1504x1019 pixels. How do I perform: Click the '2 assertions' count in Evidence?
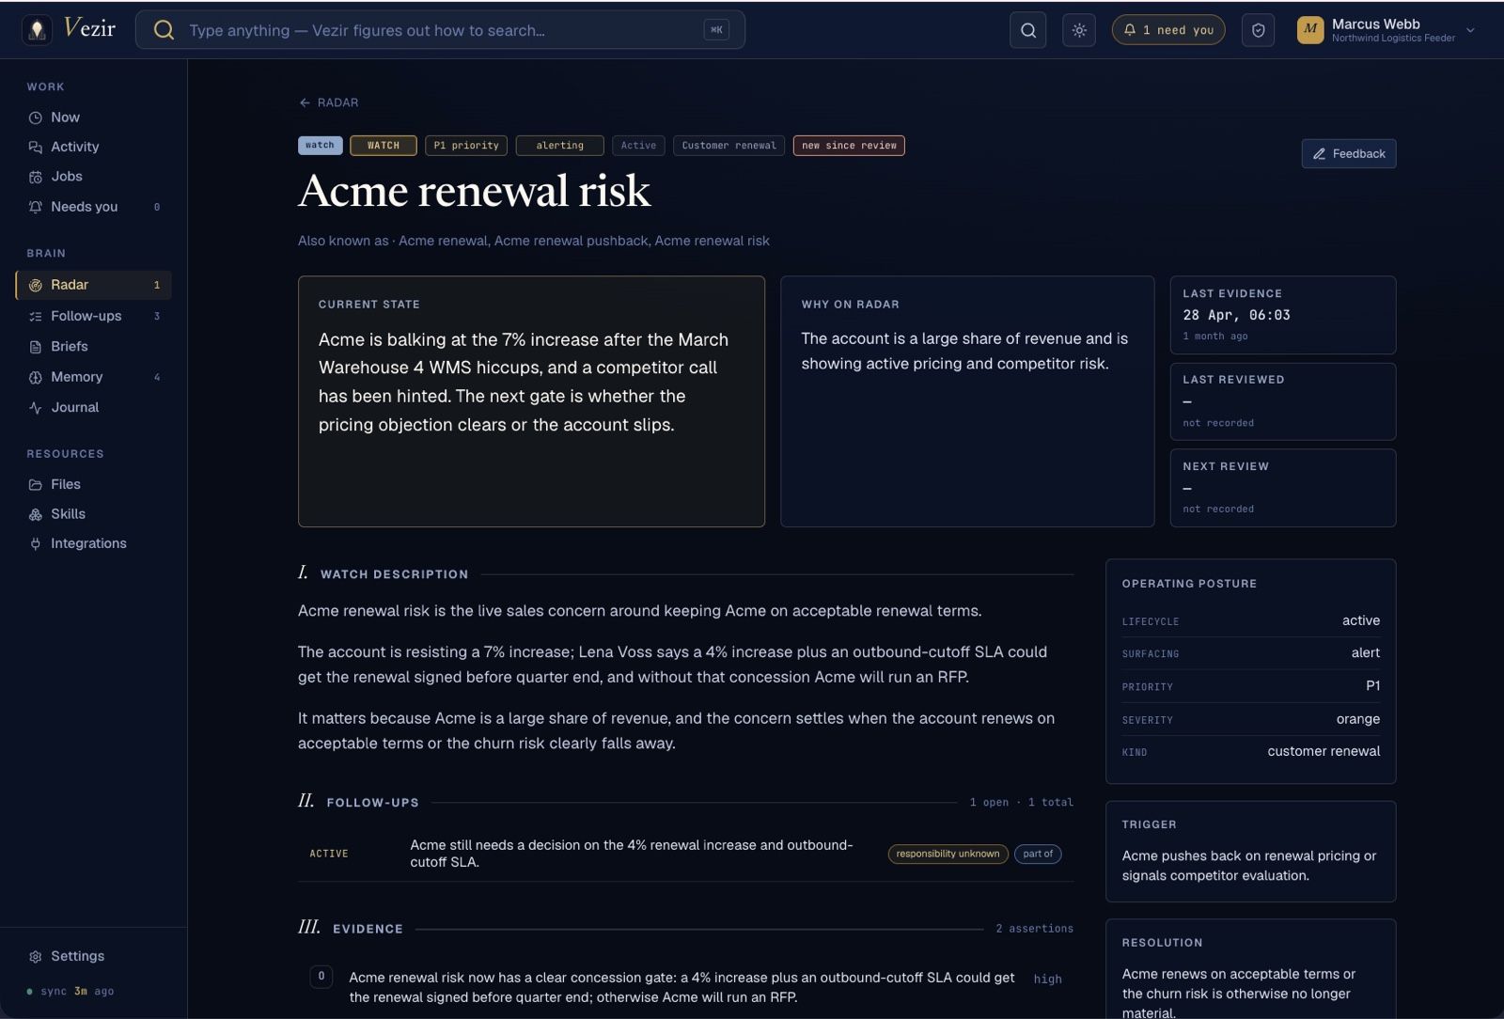[x=1034, y=929]
